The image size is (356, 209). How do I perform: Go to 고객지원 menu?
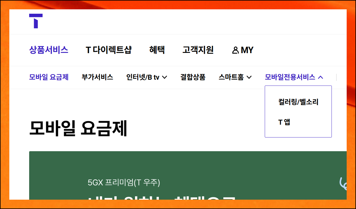pos(198,50)
